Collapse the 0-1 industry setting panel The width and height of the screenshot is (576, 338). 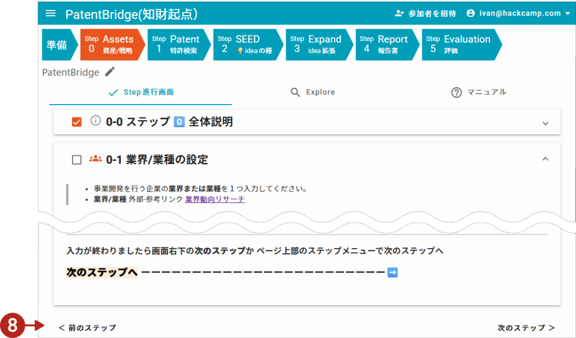pos(544,160)
